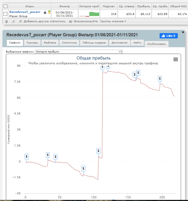Click the higher $ marker of the pair near 165
Screen dimensions: 188x201
click(x=138, y=73)
